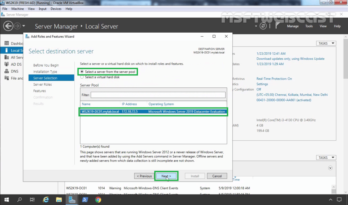348x205 pixels.
Task: Open the upper TASKS dropdown
Action: [326, 43]
